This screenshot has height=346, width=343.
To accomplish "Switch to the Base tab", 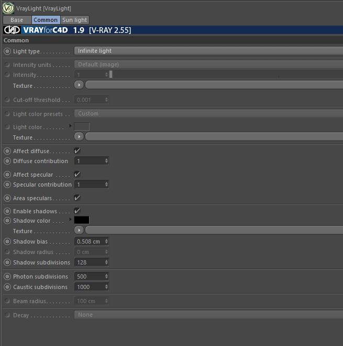I will tap(17, 20).
